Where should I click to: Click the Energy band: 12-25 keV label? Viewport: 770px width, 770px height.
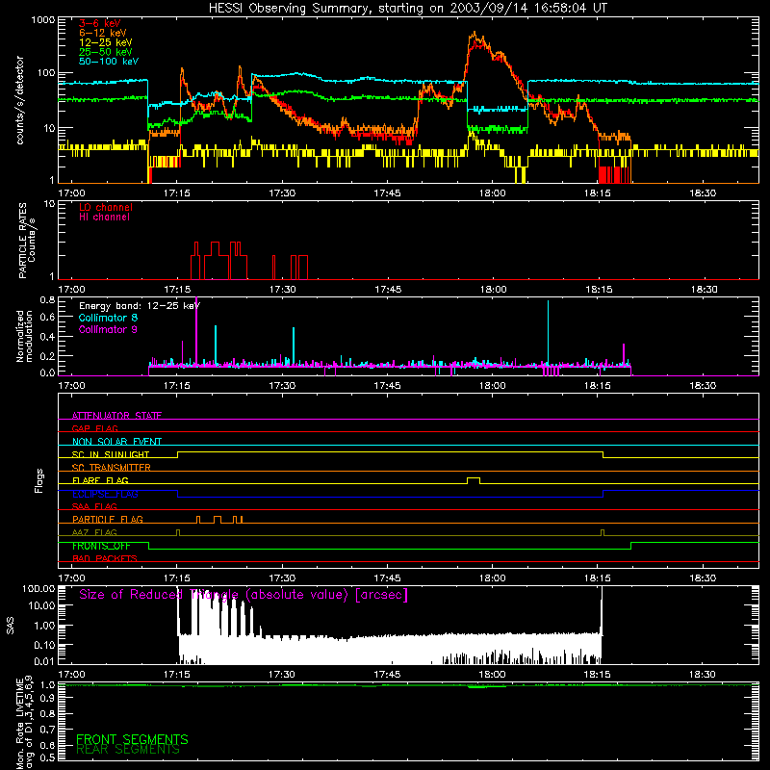point(140,306)
